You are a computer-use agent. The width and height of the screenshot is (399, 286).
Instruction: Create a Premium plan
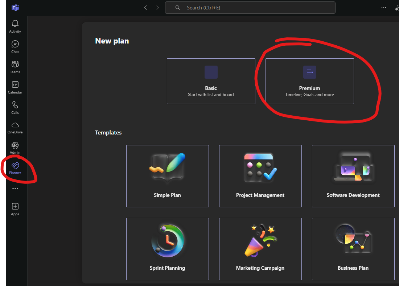point(310,81)
